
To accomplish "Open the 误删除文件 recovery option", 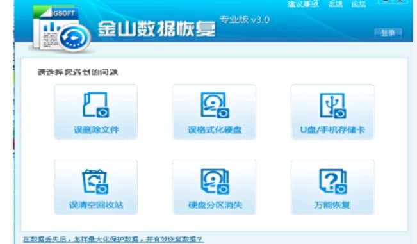I will 95,112.
